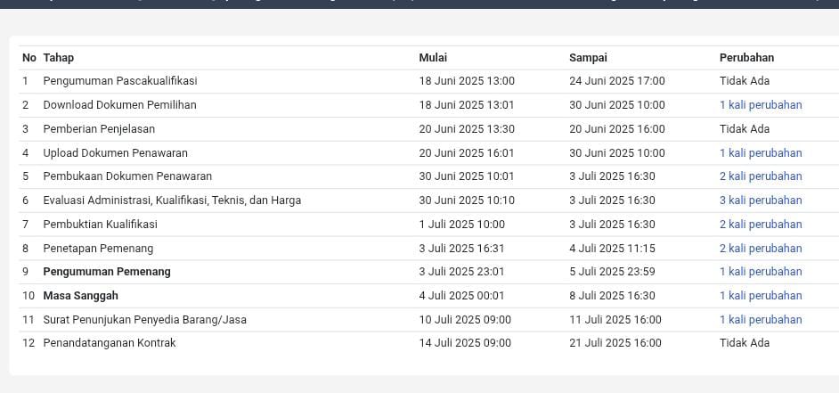This screenshot has height=393, width=839.
Task: Click the Mulai column header
Action: pos(433,58)
